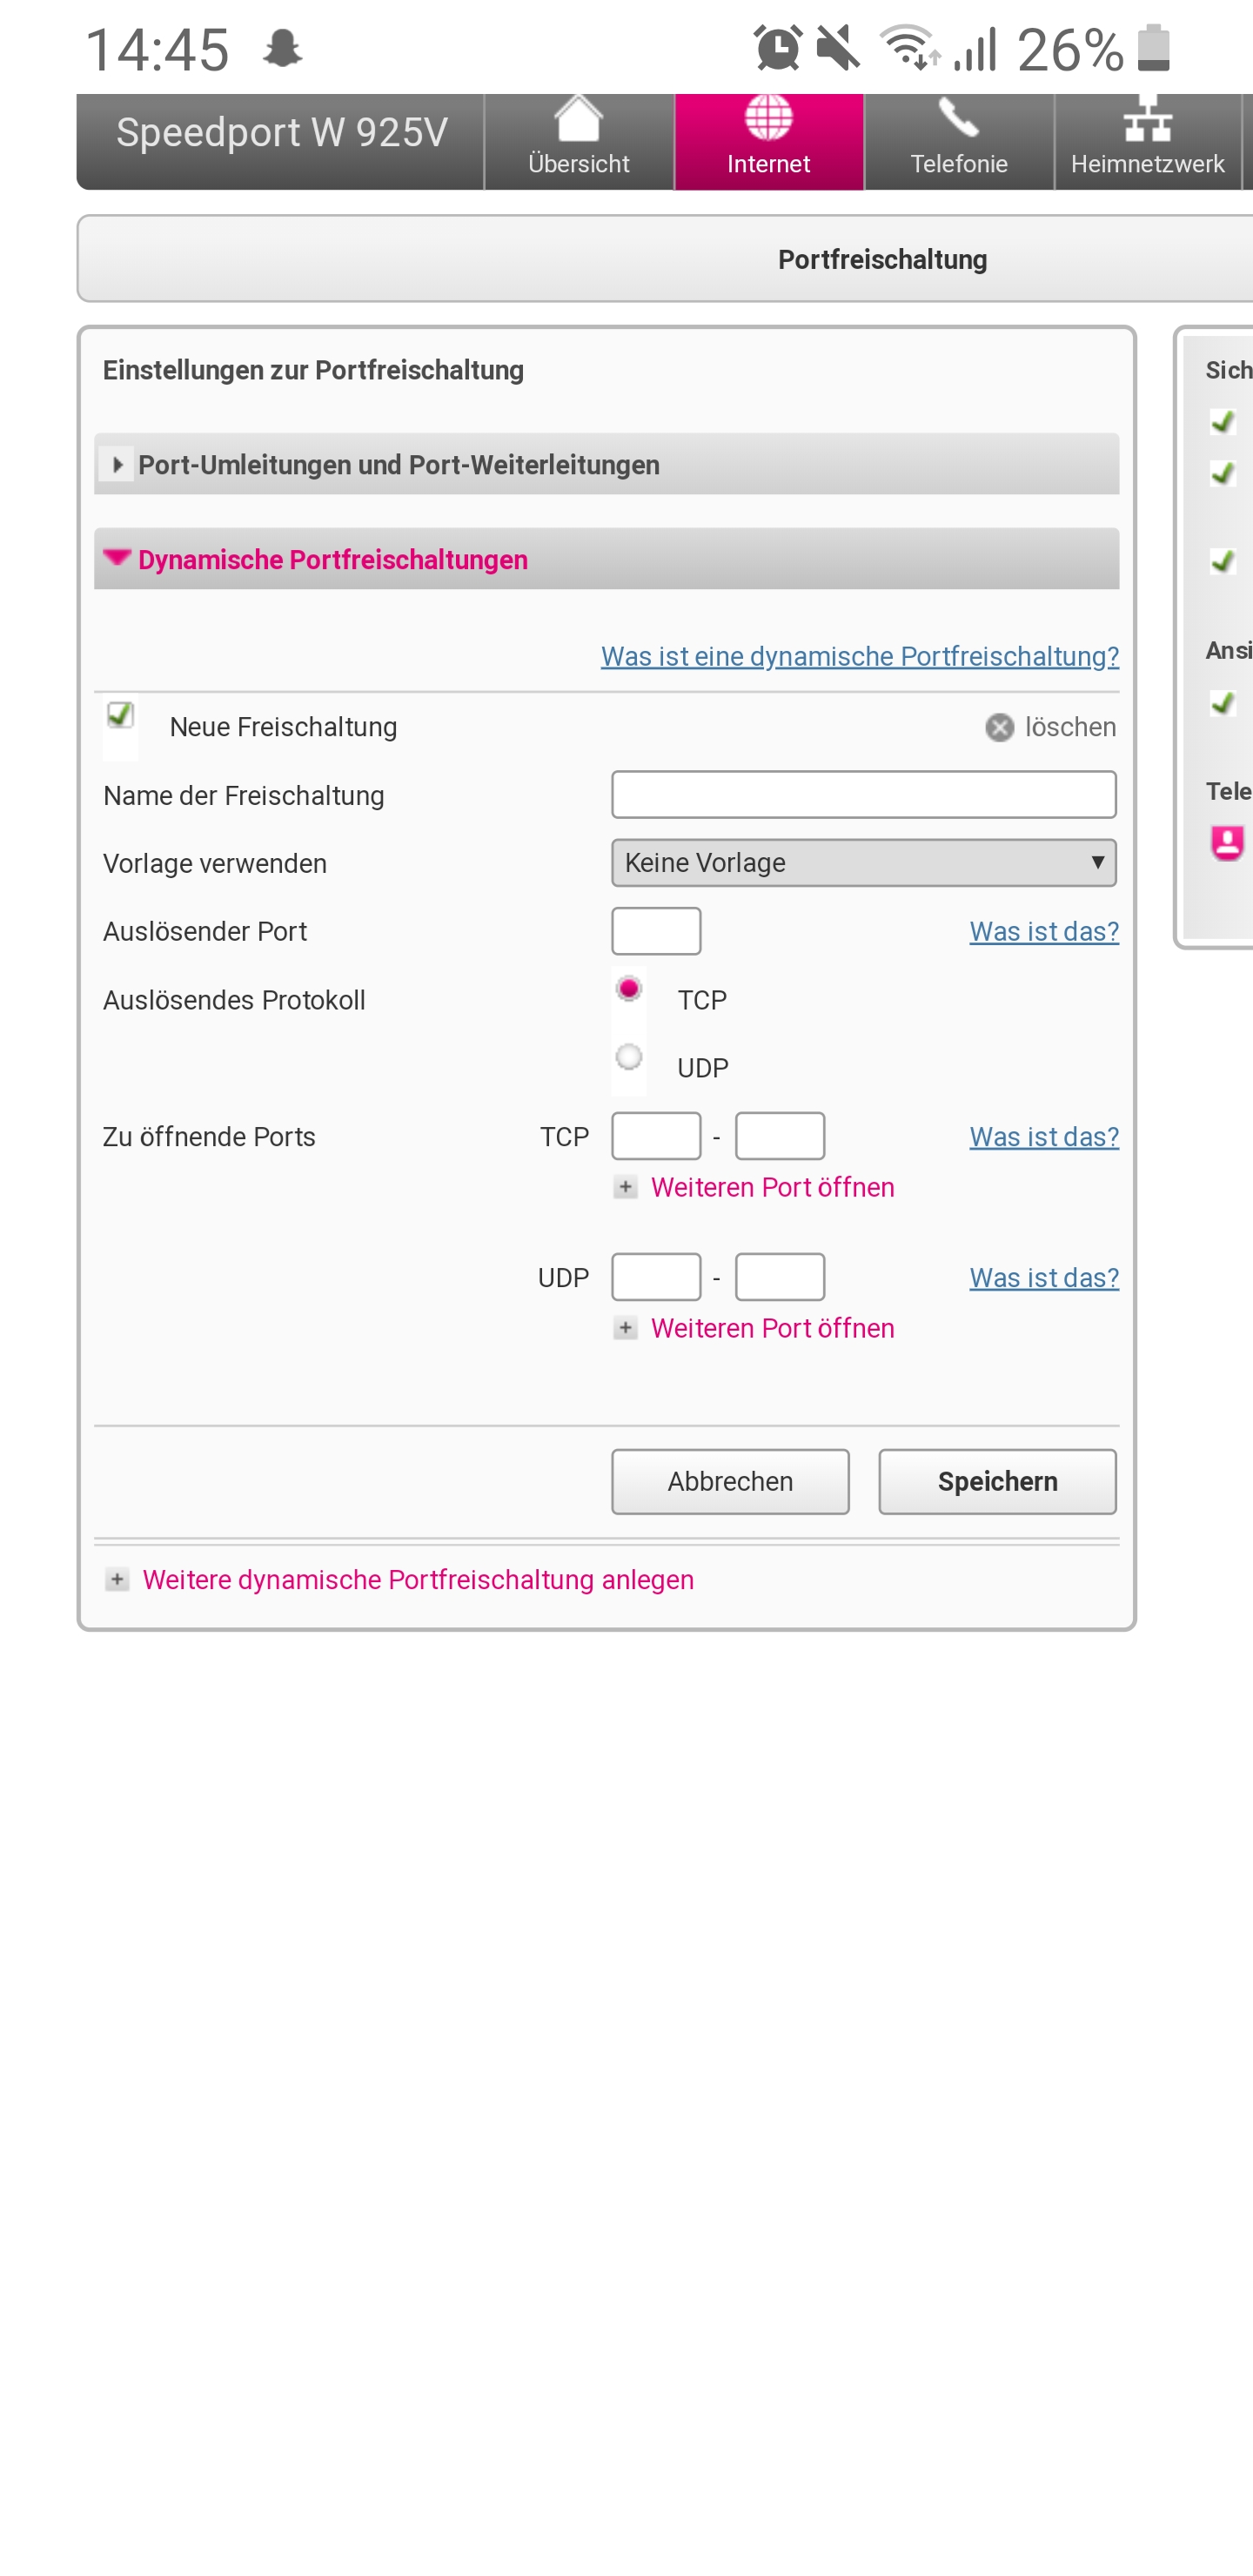Select UDP as Auslösendes Protokoll
Viewport: 1253px width, 2576px height.
pyautogui.click(x=629, y=1057)
